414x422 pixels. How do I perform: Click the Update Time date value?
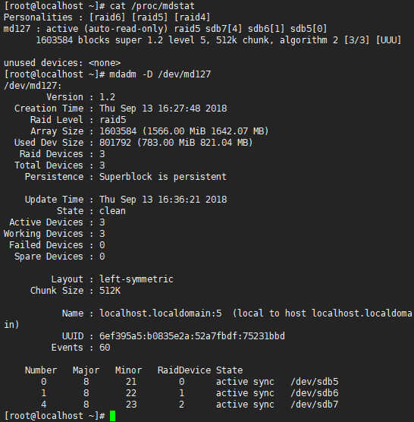point(163,200)
